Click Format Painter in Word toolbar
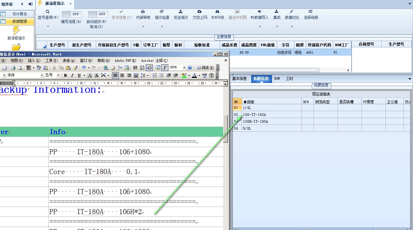Image resolution: width=413 pixels, height=230 pixels. [x=75, y=68]
